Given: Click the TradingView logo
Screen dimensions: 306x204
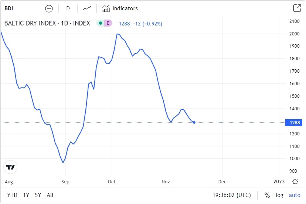Looking at the screenshot, I should 11,167.
